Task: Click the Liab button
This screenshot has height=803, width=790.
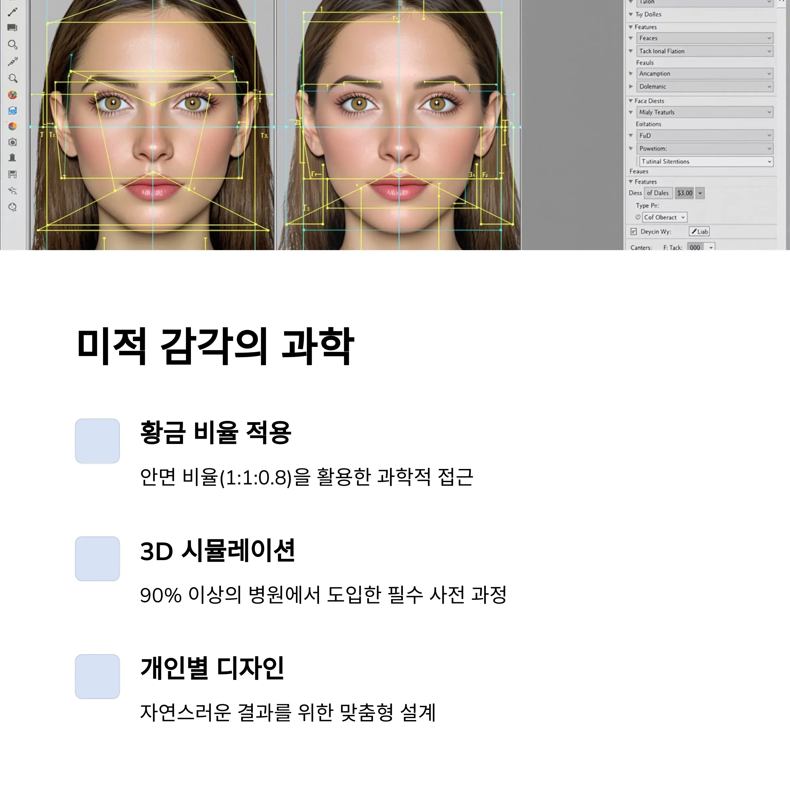Action: pos(699,231)
